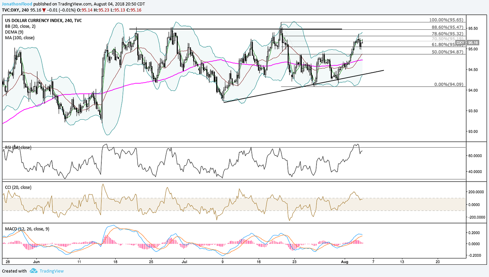The height and width of the screenshot is (277, 489).
Task: Click the DXY 95.16 current price tag
Action: point(467,43)
